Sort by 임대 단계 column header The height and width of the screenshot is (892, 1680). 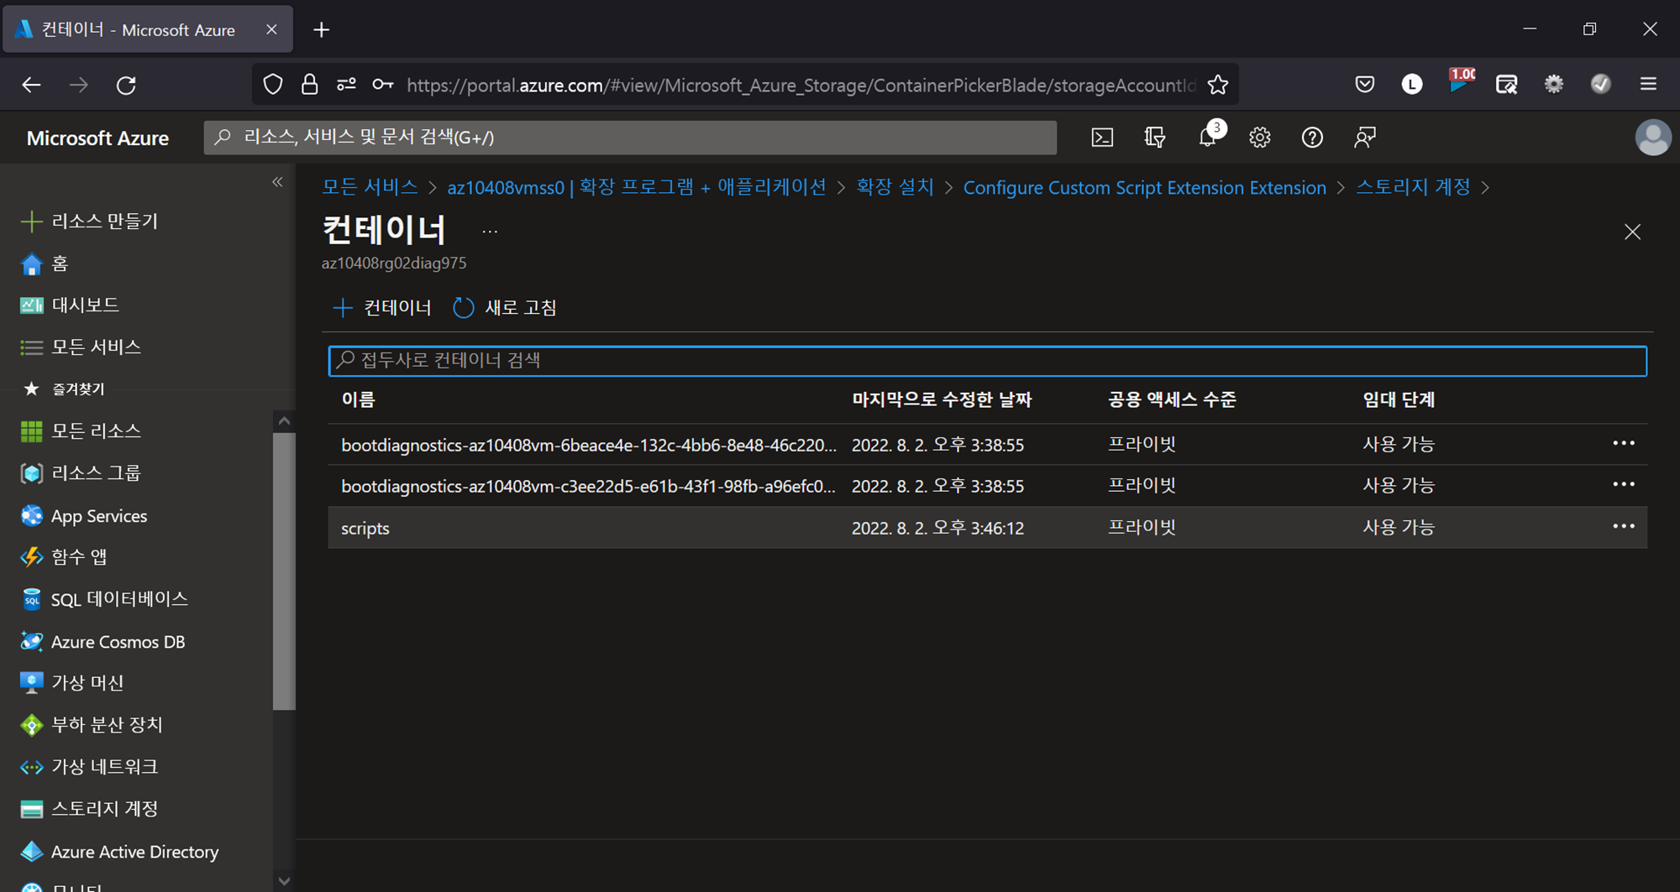[x=1399, y=399]
